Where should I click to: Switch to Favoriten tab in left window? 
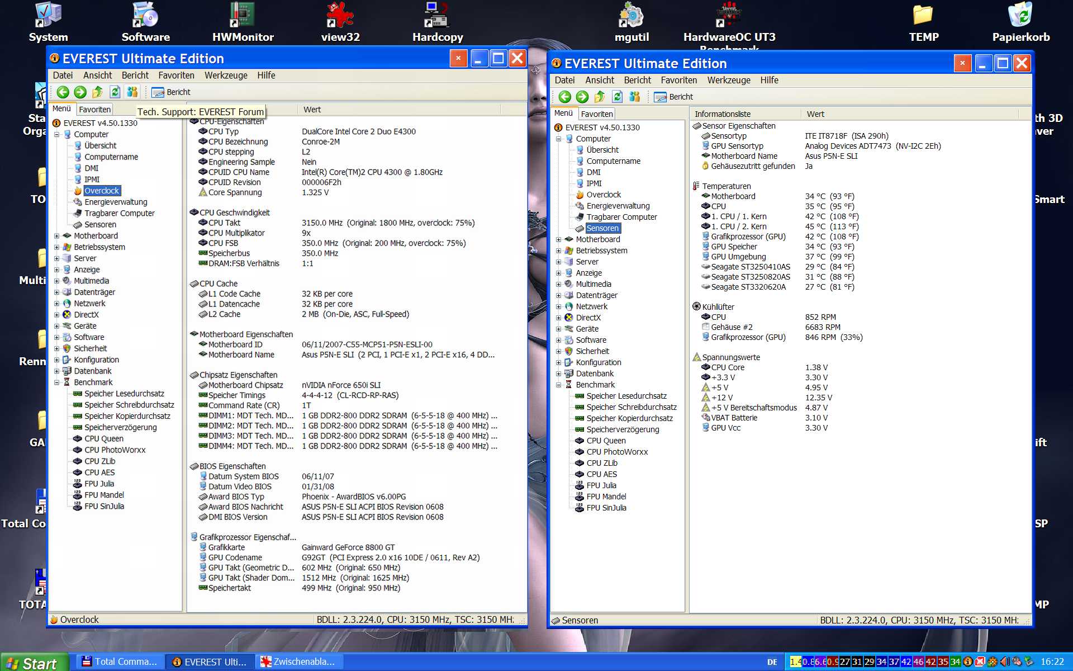(x=94, y=110)
